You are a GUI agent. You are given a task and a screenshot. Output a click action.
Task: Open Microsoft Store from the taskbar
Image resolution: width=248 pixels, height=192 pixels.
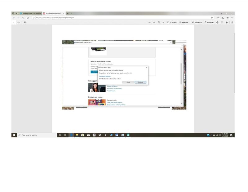(x=82, y=135)
